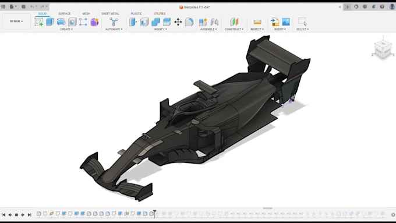Select the first feature in timeline
This screenshot has width=396, height=223.
click(x=39, y=214)
